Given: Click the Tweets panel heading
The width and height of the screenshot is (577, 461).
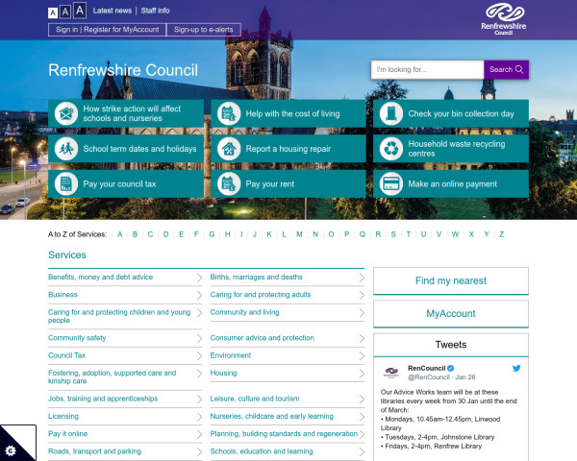Looking at the screenshot, I should [451, 345].
